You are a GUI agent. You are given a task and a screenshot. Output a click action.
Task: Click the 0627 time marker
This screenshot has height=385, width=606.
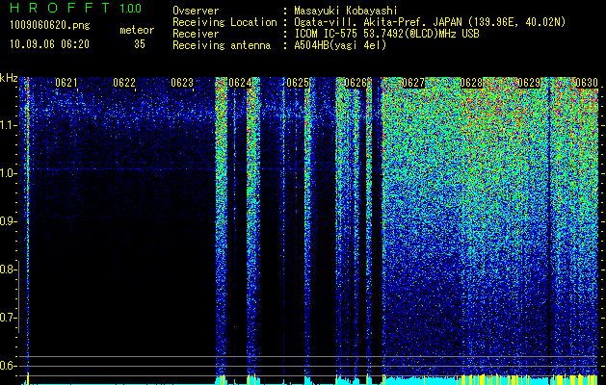pyautogui.click(x=413, y=83)
